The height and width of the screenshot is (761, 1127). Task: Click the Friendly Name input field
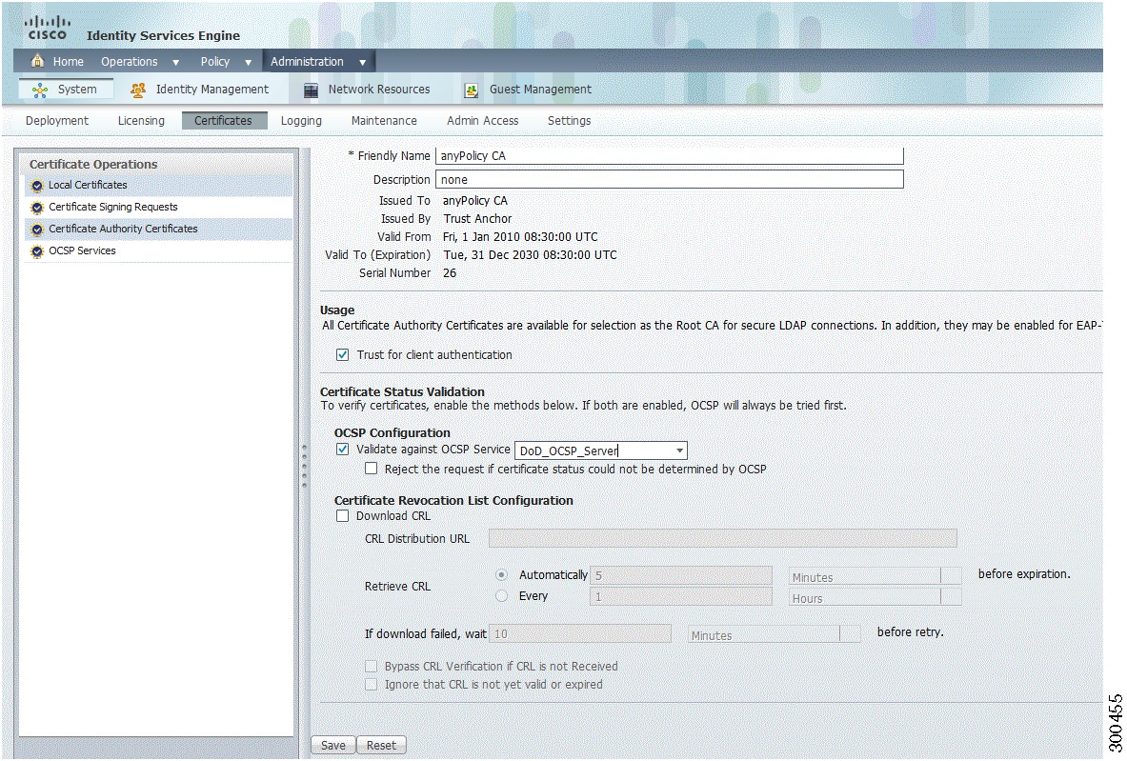point(669,156)
